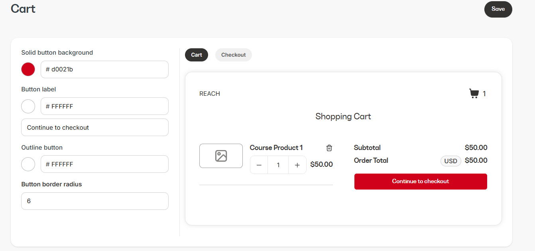The width and height of the screenshot is (535, 251).
Task: Click the Shopping Cart heading
Action: click(x=343, y=117)
